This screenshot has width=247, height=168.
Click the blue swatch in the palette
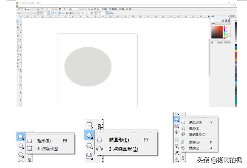[x=236, y=47]
